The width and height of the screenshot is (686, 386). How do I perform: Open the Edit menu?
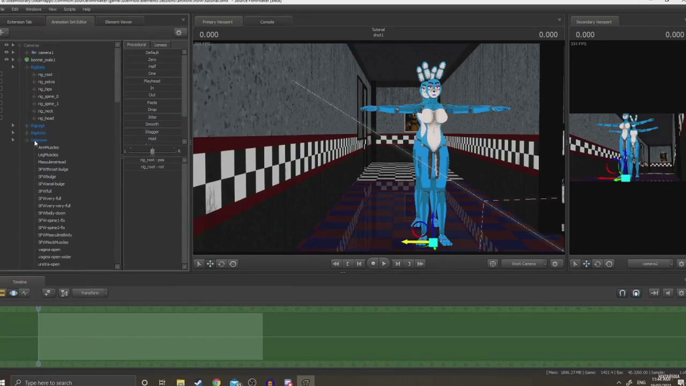14,9
